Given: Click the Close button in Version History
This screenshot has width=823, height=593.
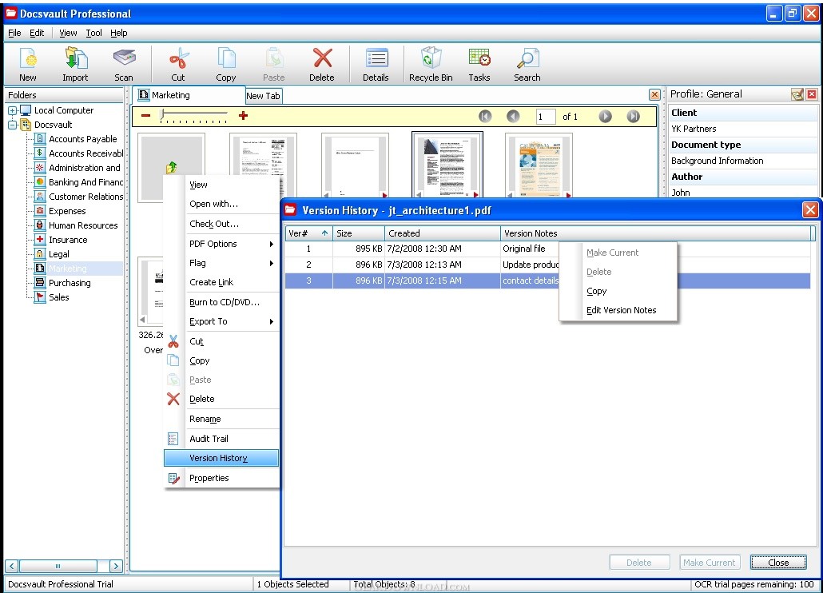Looking at the screenshot, I should [x=778, y=563].
